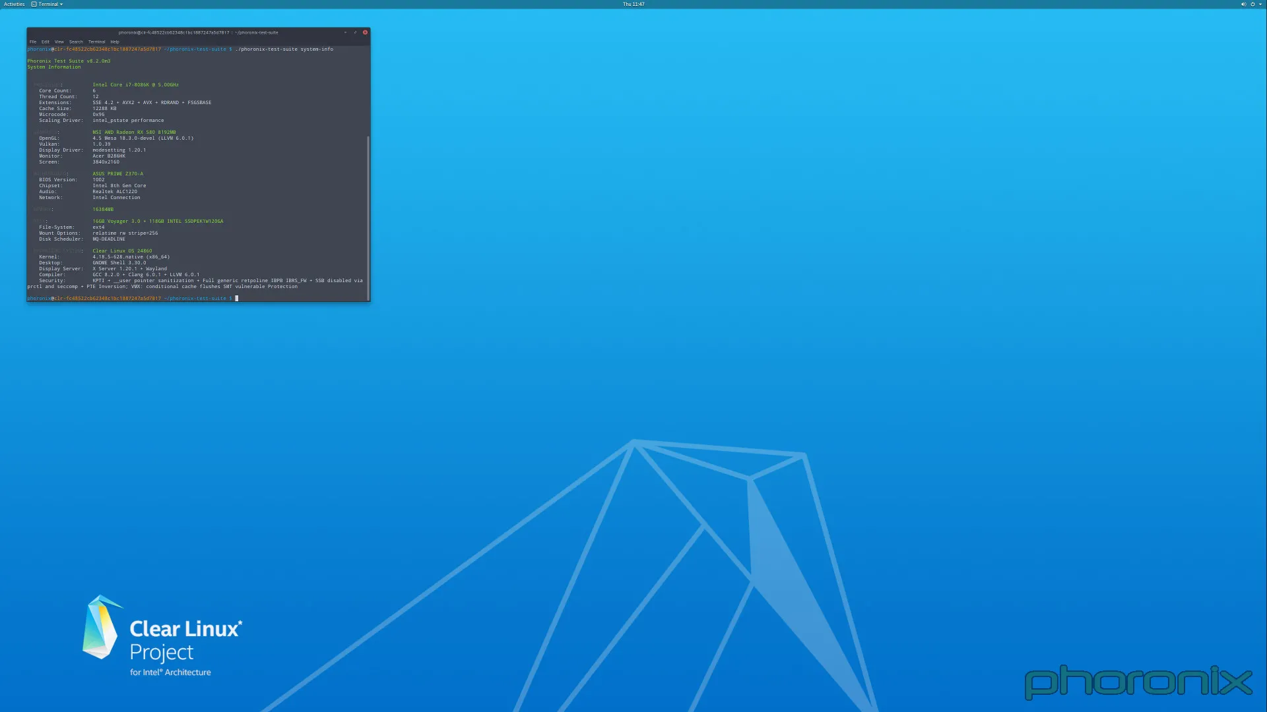Click the volume speaker icon

point(1243,4)
